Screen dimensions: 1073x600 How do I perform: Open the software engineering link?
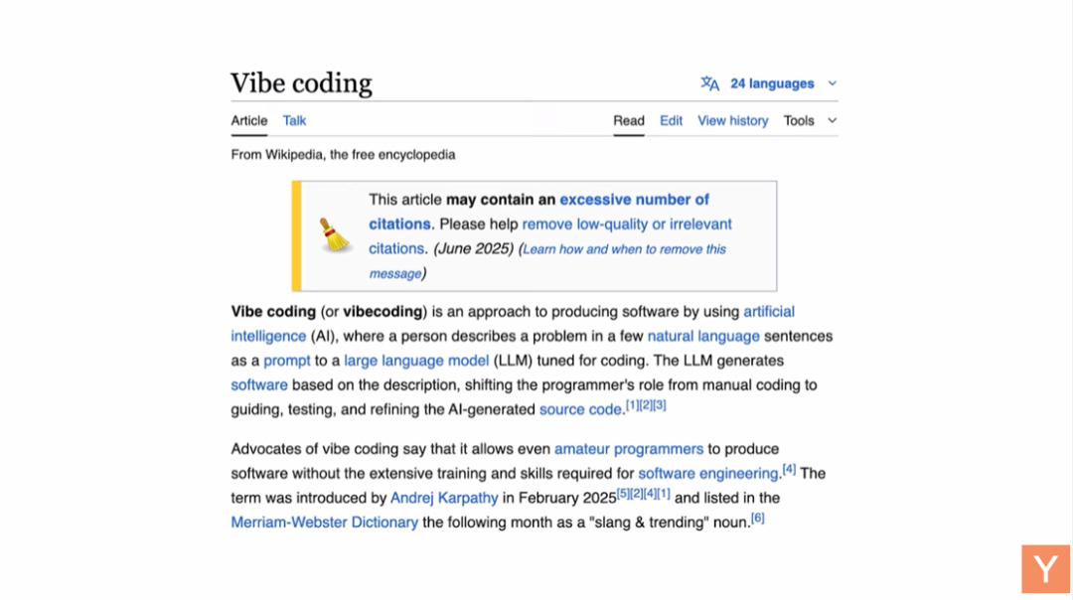click(x=708, y=474)
